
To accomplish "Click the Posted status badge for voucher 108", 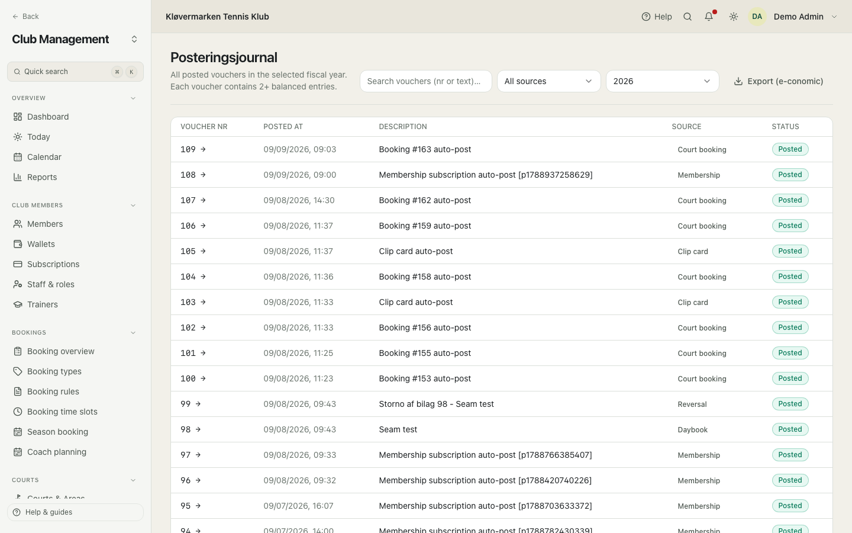I will pos(790,175).
